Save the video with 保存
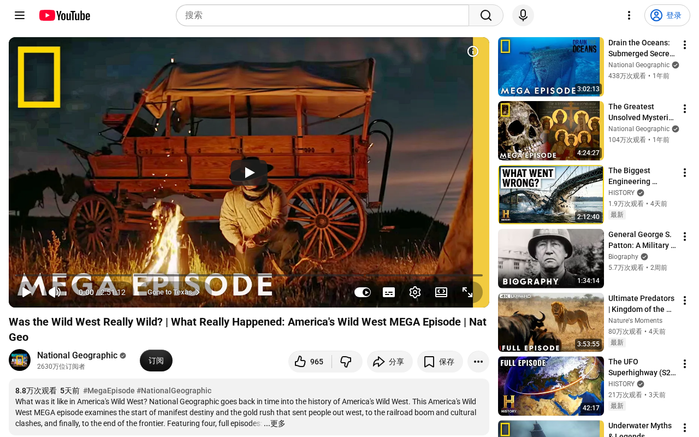 [x=440, y=362]
